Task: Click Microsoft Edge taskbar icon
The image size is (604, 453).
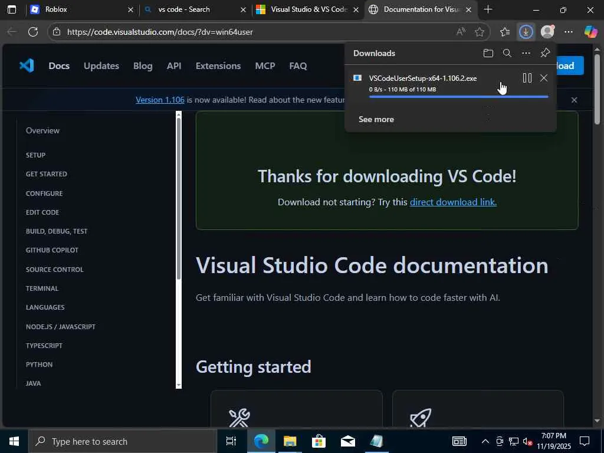Action: tap(261, 441)
